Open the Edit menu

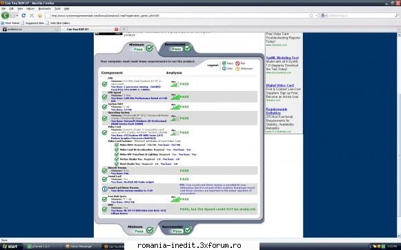tap(12, 9)
